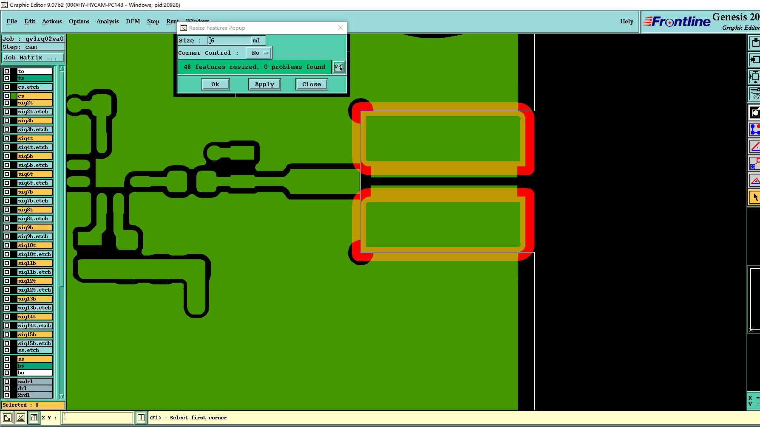Click the 'Selected : 0' status field

(x=33, y=405)
